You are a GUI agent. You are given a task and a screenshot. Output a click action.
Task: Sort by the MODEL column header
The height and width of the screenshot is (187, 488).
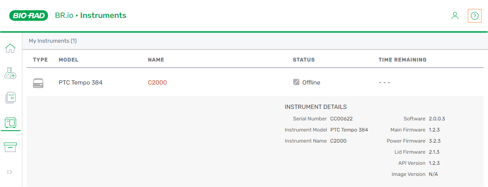(x=69, y=60)
